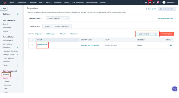Open the All field types filter
179x98 pixels.
(51, 34)
